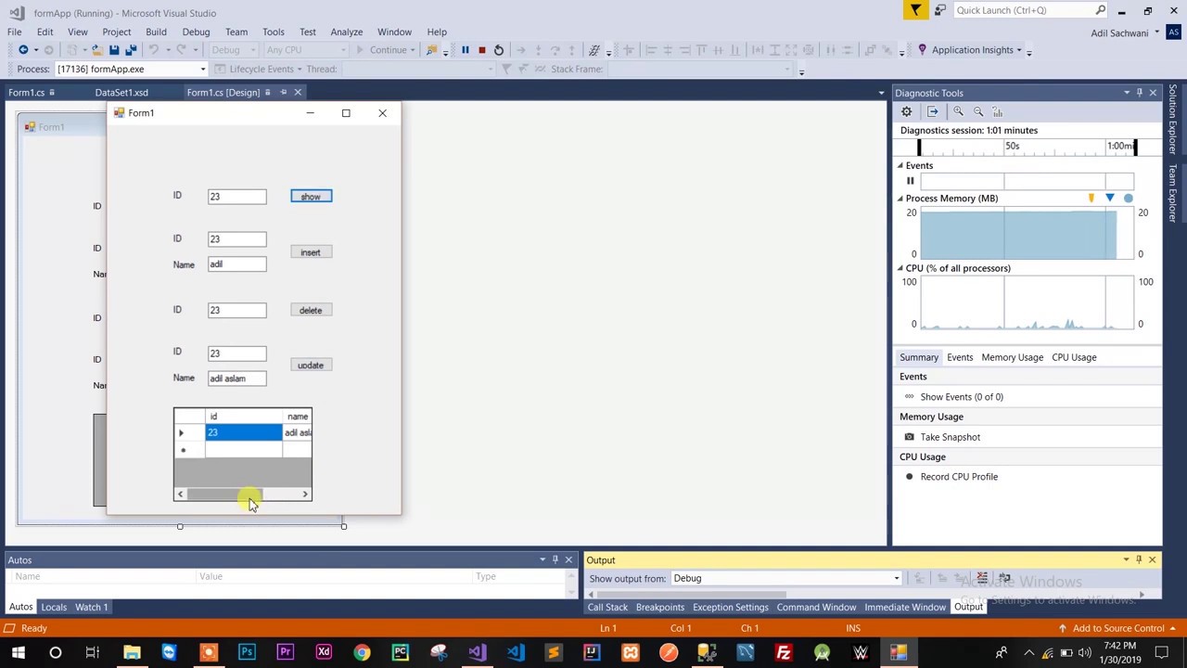Switch to the Locals tab
Viewport: 1187px width, 668px height.
pos(54,607)
